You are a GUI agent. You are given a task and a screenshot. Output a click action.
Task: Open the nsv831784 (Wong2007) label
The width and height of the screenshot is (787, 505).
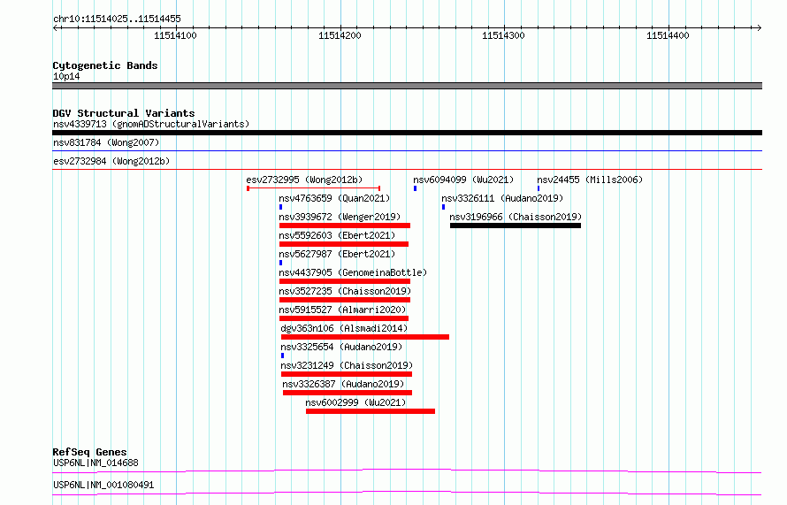tap(106, 142)
